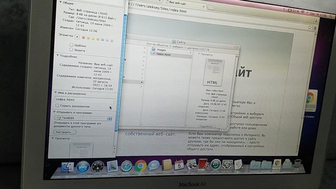Apply the purple label color
The height and width of the screenshot is (189, 336).
[x=107, y=40]
